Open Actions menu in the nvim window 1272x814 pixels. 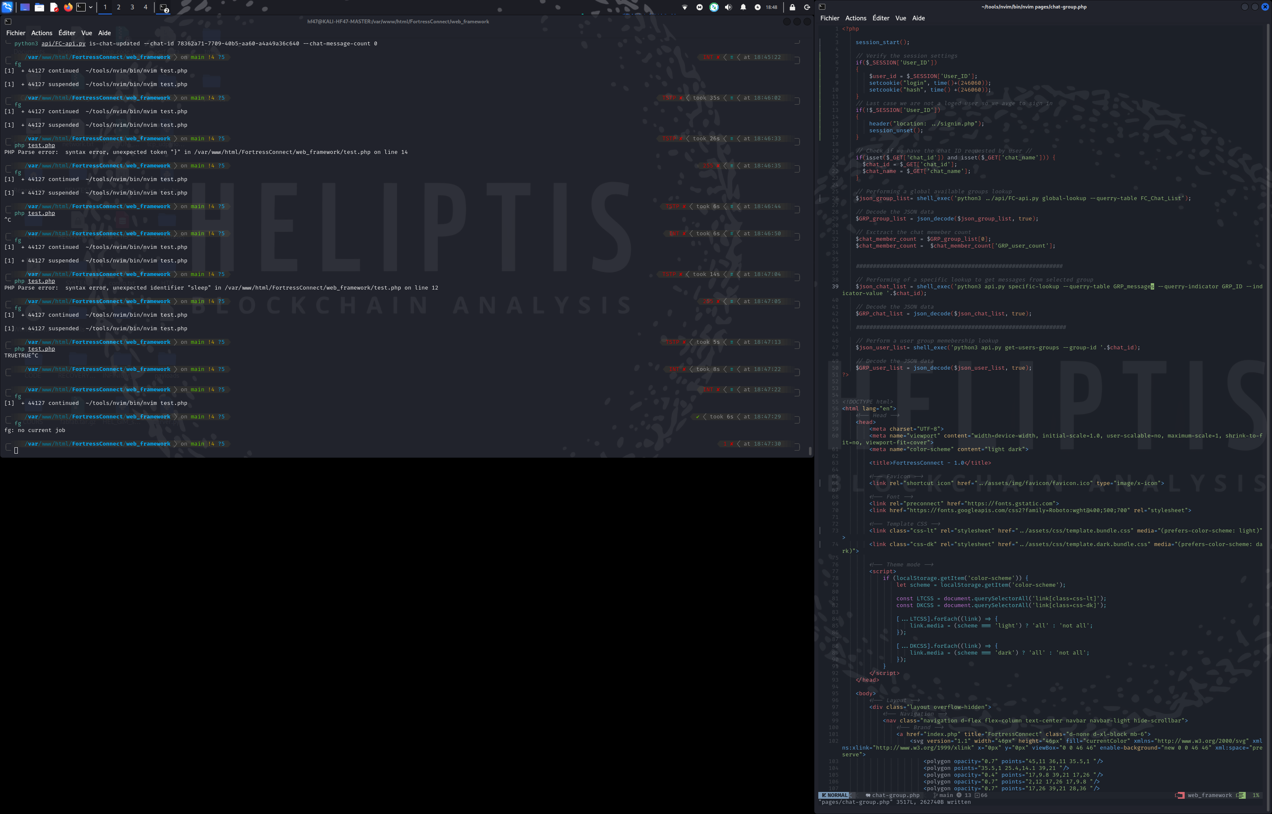856,18
